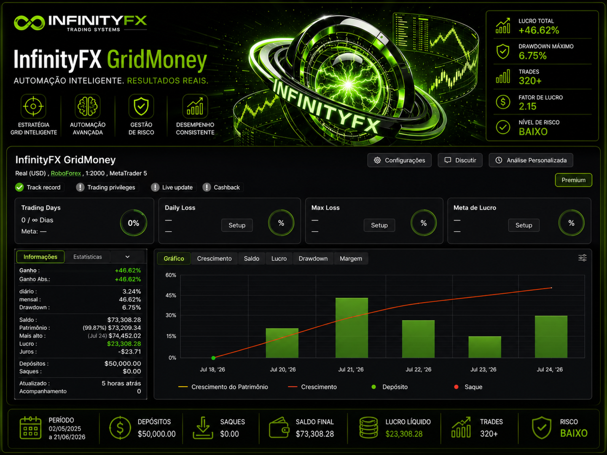Open Análise Personalizada
The height and width of the screenshot is (455, 607).
[x=531, y=160]
